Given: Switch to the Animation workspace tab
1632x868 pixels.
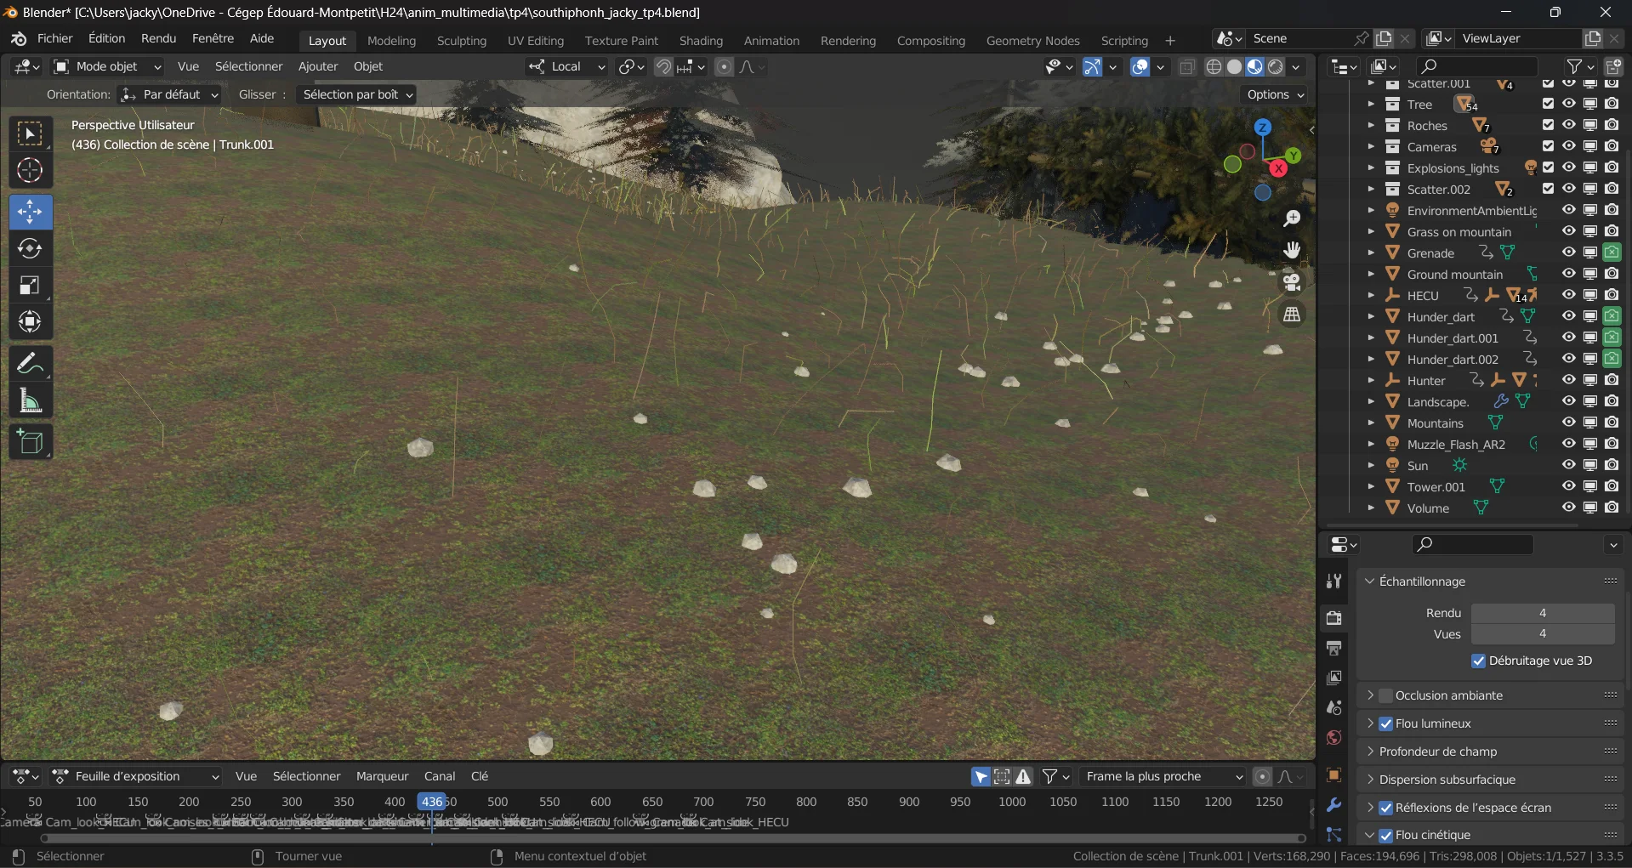Looking at the screenshot, I should 771,41.
